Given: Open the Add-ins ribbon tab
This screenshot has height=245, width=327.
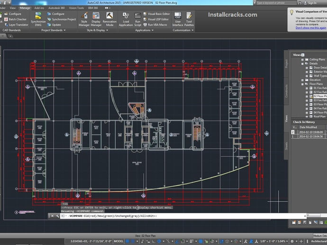Looking at the screenshot, I should click(39, 8).
